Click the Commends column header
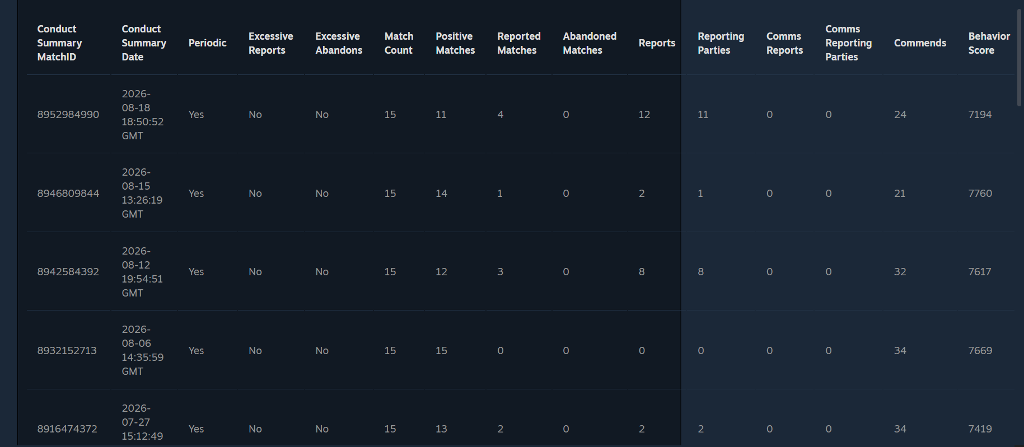1024x447 pixels. coord(920,43)
